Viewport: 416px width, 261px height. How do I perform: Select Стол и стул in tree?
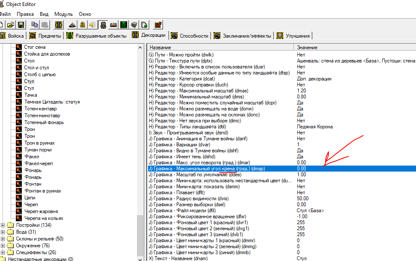point(37,68)
